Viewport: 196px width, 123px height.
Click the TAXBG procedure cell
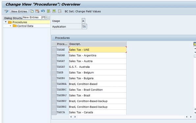(x=62, y=78)
